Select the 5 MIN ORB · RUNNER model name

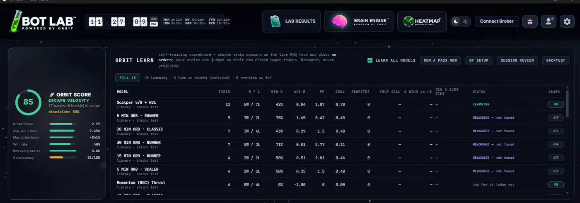tap(138, 115)
